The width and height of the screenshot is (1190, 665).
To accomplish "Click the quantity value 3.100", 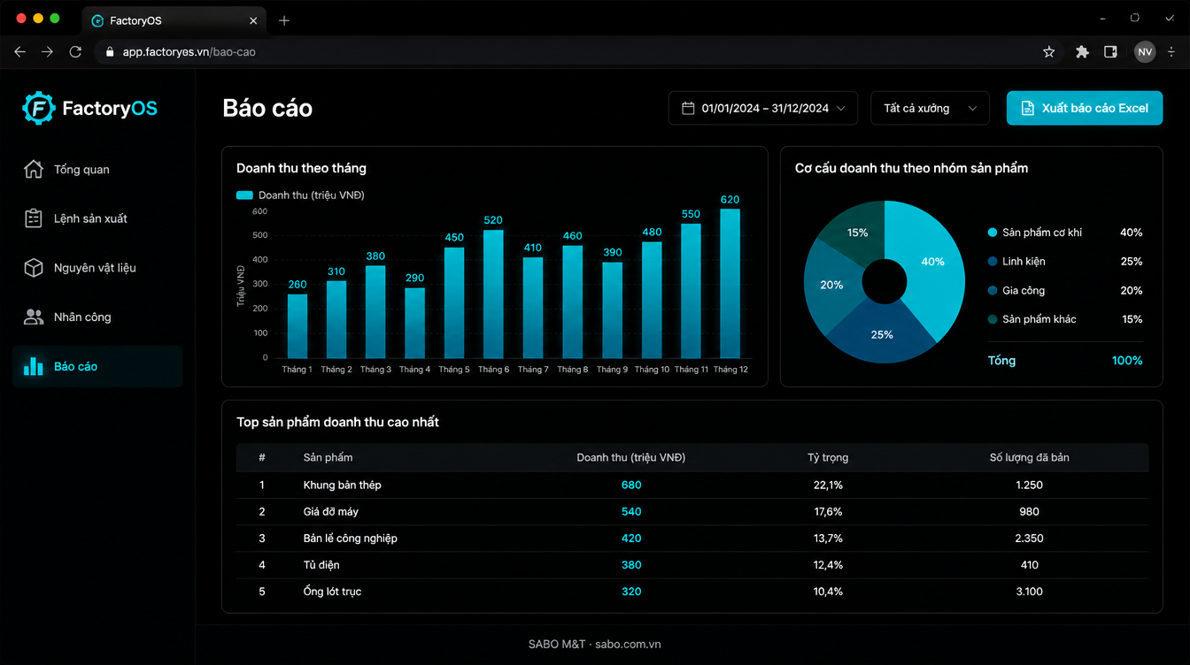I will click(x=1030, y=591).
